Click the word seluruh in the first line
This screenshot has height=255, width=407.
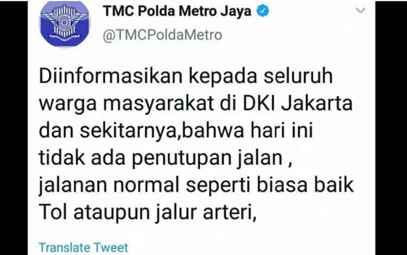[x=298, y=76]
